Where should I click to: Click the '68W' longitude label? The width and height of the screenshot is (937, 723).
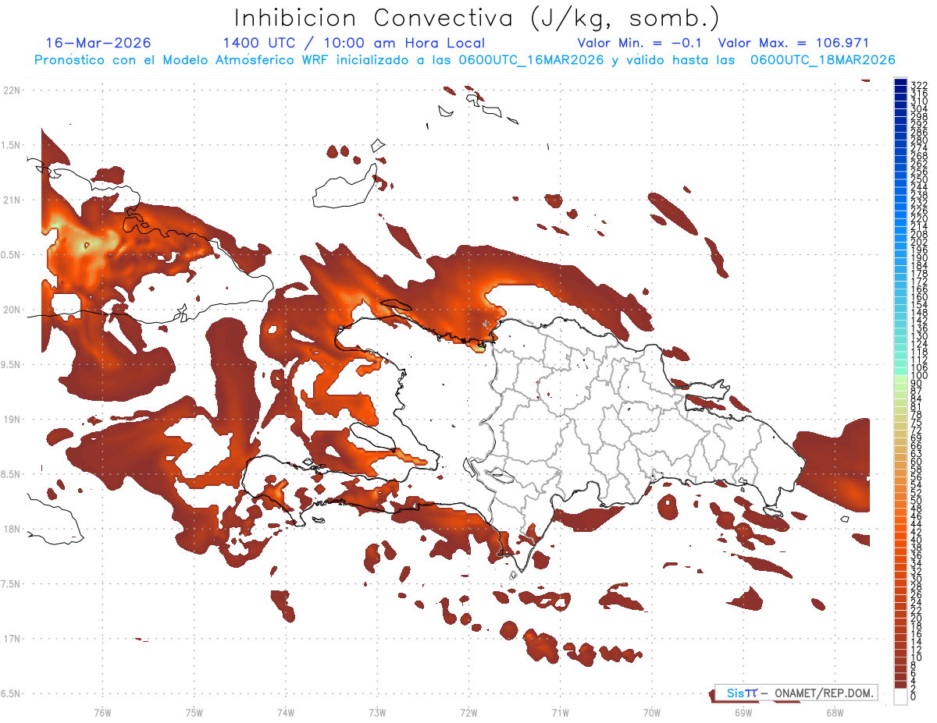[x=835, y=712]
